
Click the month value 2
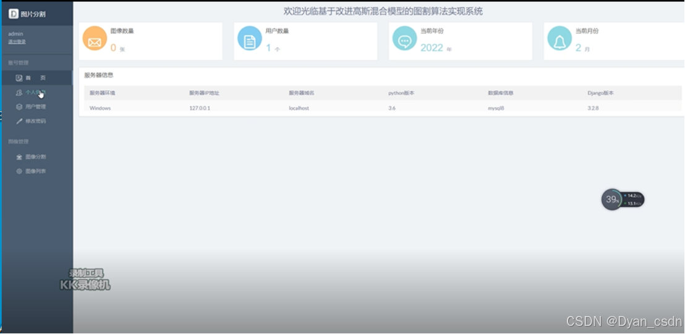click(579, 48)
